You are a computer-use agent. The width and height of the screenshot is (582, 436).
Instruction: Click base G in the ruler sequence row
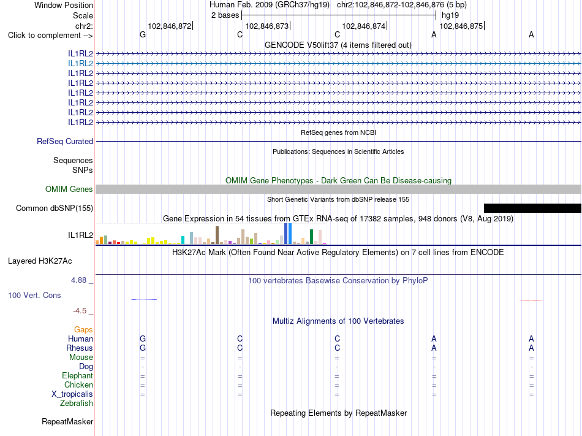coord(143,34)
